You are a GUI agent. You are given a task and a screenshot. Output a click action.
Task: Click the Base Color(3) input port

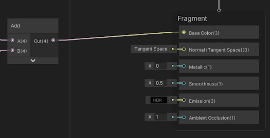tap(184, 32)
